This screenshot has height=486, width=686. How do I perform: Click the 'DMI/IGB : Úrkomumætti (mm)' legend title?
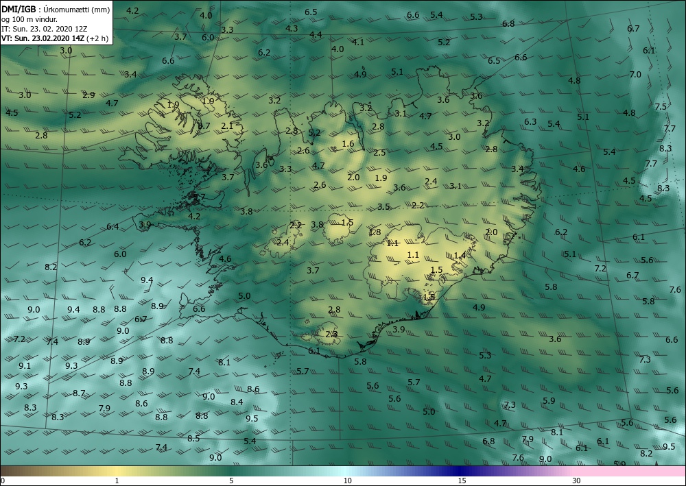point(56,9)
